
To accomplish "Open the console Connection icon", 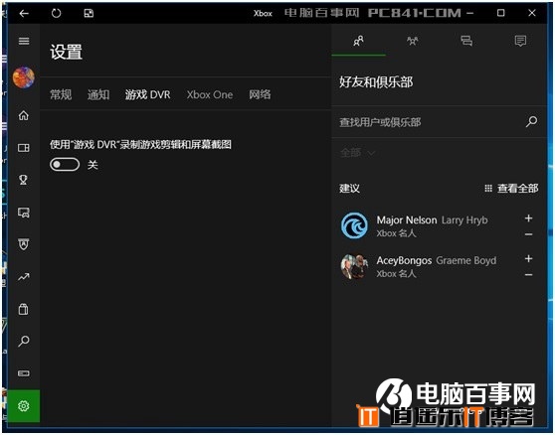I will click(x=24, y=373).
